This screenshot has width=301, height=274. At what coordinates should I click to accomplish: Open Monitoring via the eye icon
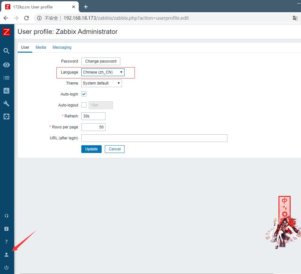click(x=6, y=65)
